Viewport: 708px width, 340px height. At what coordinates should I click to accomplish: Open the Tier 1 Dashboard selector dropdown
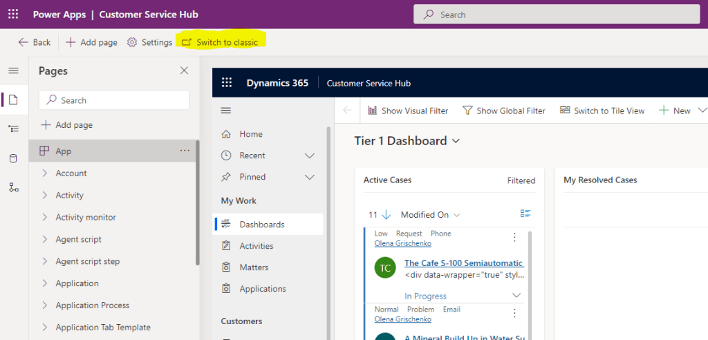tap(456, 141)
